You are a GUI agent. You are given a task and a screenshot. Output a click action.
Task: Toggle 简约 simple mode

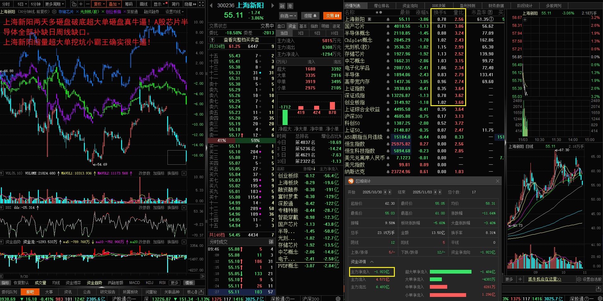click(x=176, y=4)
